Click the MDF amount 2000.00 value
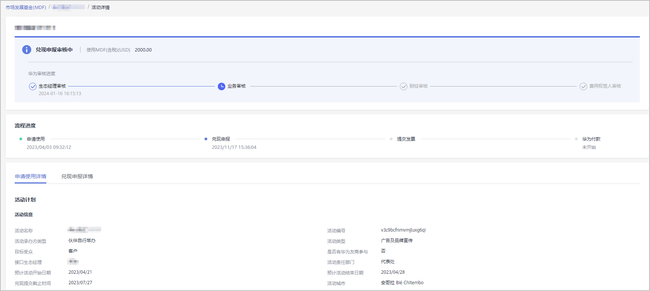Viewport: 650px width, 291px height. click(143, 50)
